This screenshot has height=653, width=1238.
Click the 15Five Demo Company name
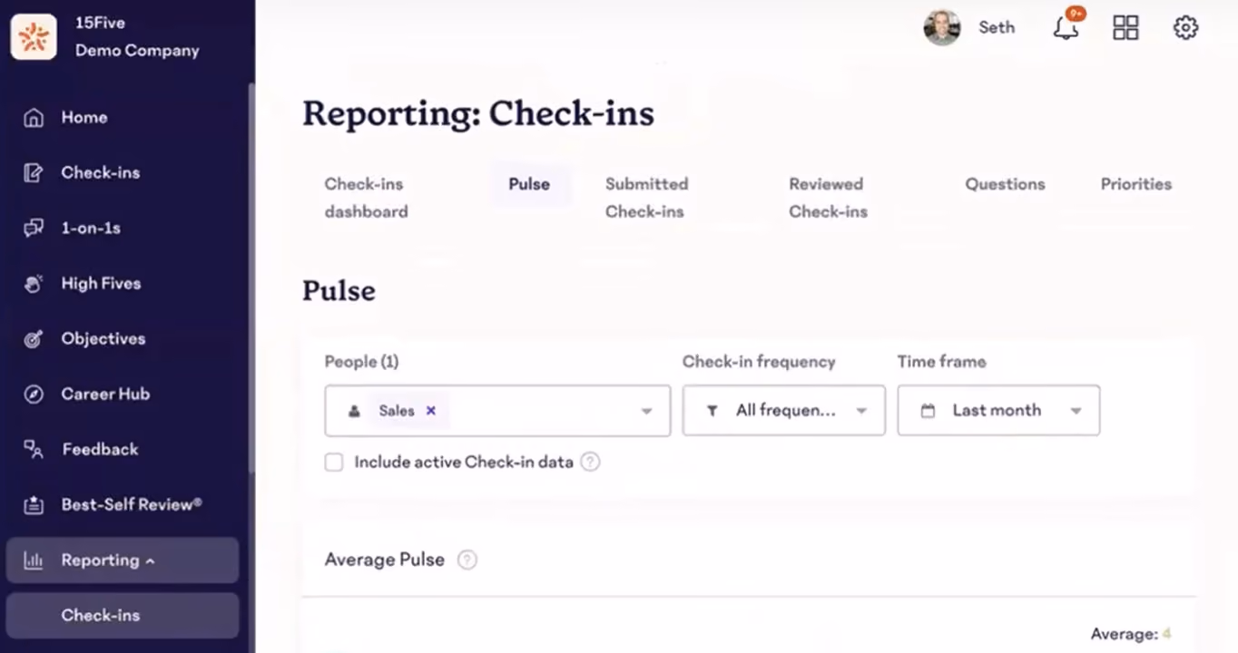pos(137,37)
